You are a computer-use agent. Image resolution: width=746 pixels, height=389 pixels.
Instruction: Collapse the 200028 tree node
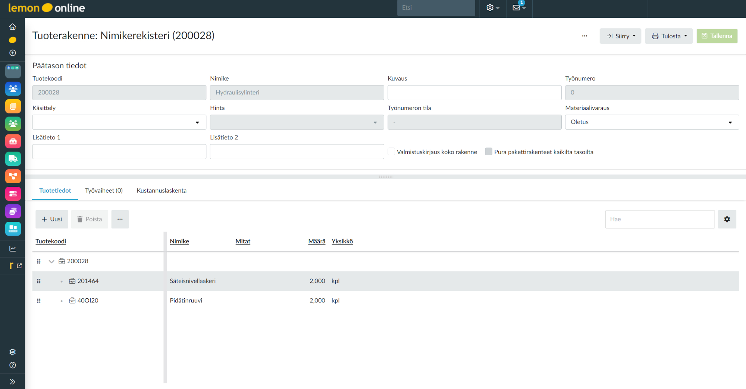click(x=51, y=261)
